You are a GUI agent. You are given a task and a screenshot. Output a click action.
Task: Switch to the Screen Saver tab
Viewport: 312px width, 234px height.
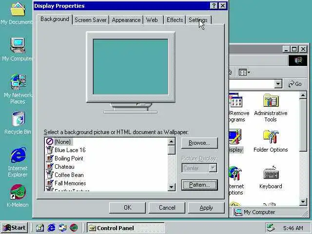[91, 20]
